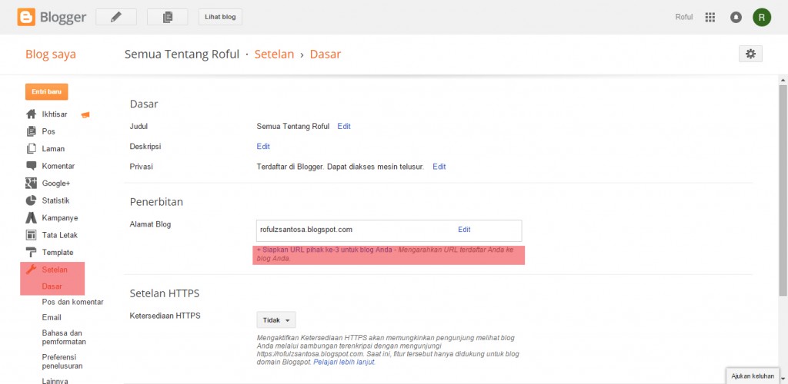The width and height of the screenshot is (788, 384).
Task: Open Laman menu item
Action: (x=53, y=149)
